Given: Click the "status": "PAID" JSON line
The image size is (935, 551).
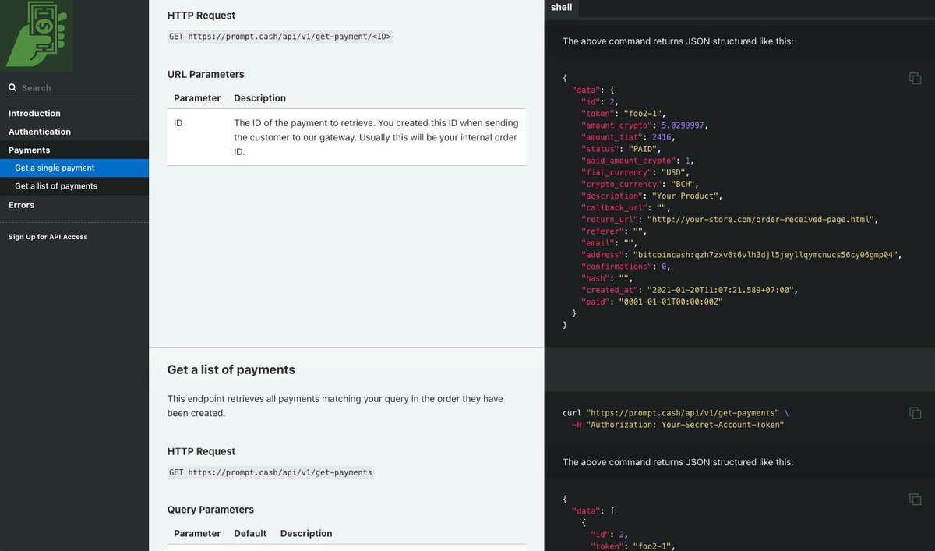Looking at the screenshot, I should pos(621,149).
